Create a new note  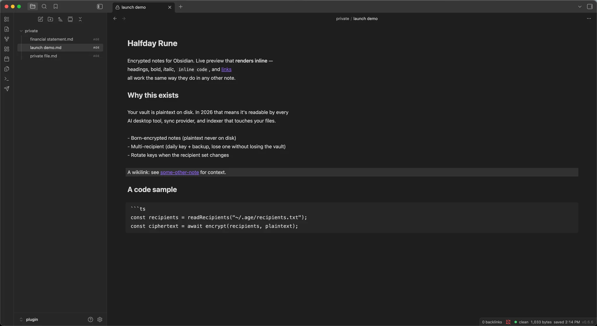point(41,19)
